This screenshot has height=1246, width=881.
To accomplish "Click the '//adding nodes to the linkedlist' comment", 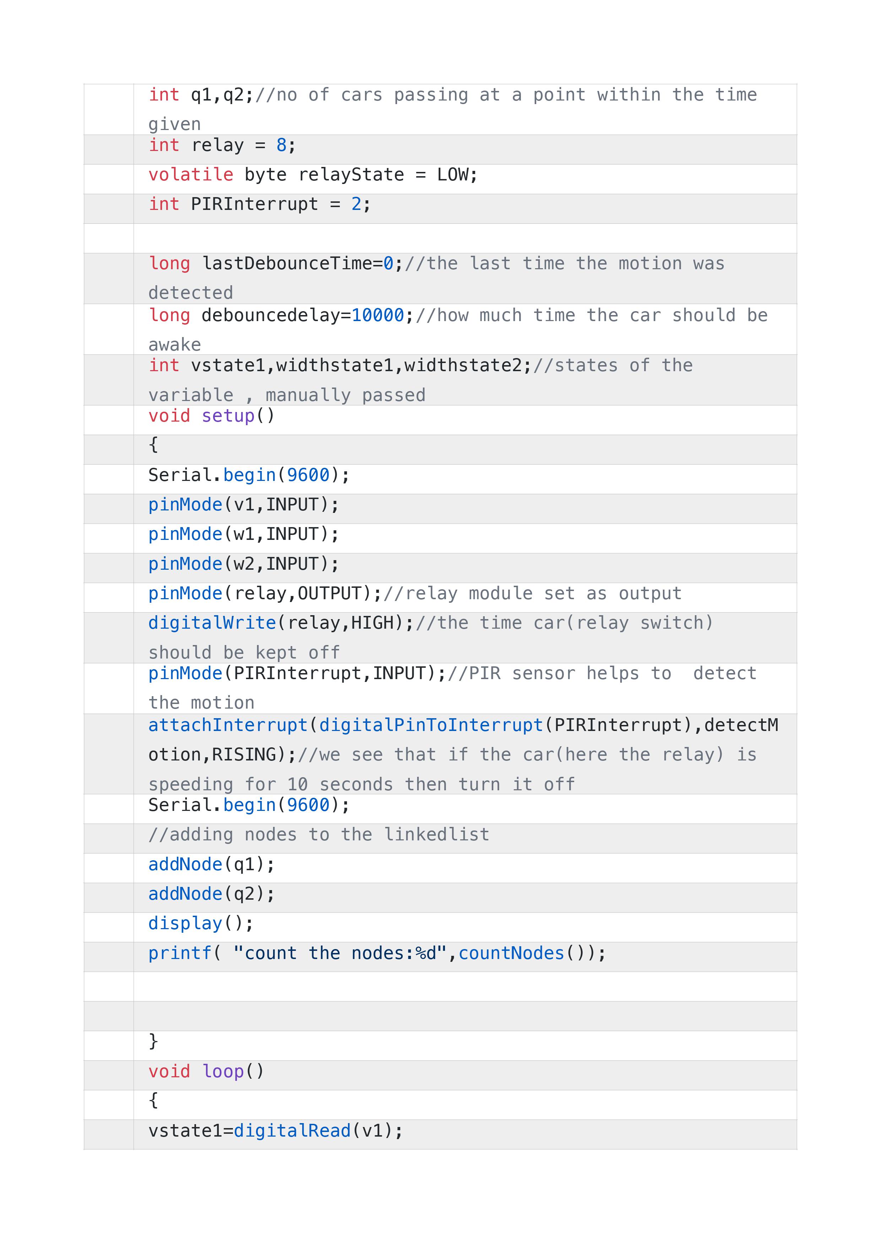I will (x=319, y=835).
